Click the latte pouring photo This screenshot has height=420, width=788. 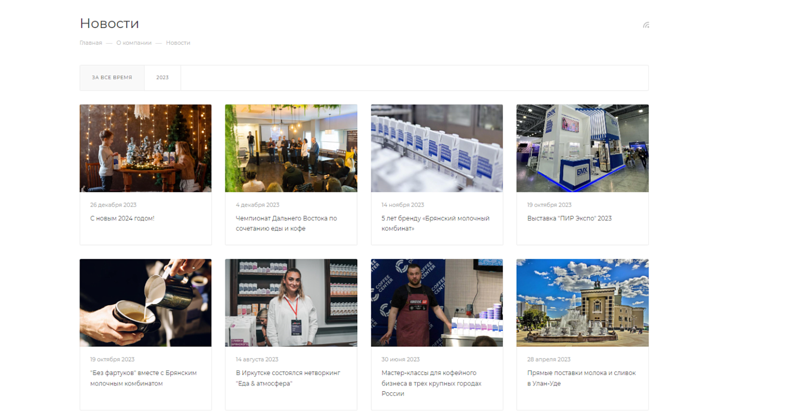(x=146, y=302)
